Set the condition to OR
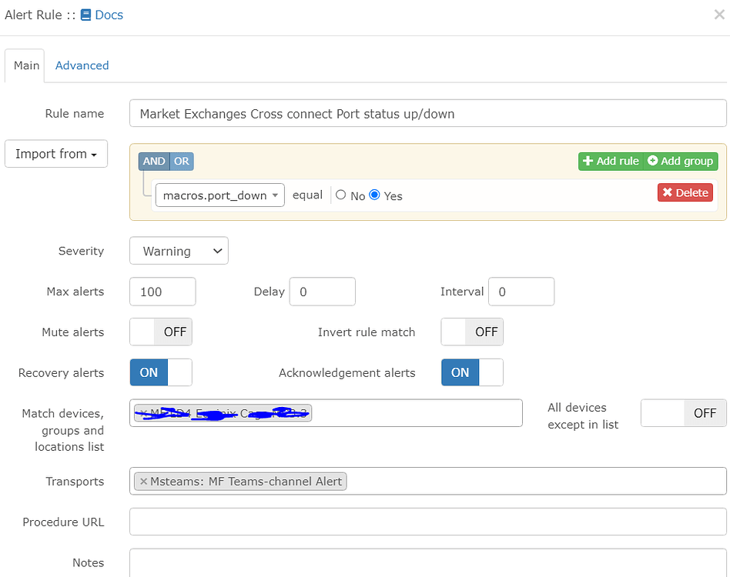Viewport: 730px width, 577px height. tap(182, 162)
